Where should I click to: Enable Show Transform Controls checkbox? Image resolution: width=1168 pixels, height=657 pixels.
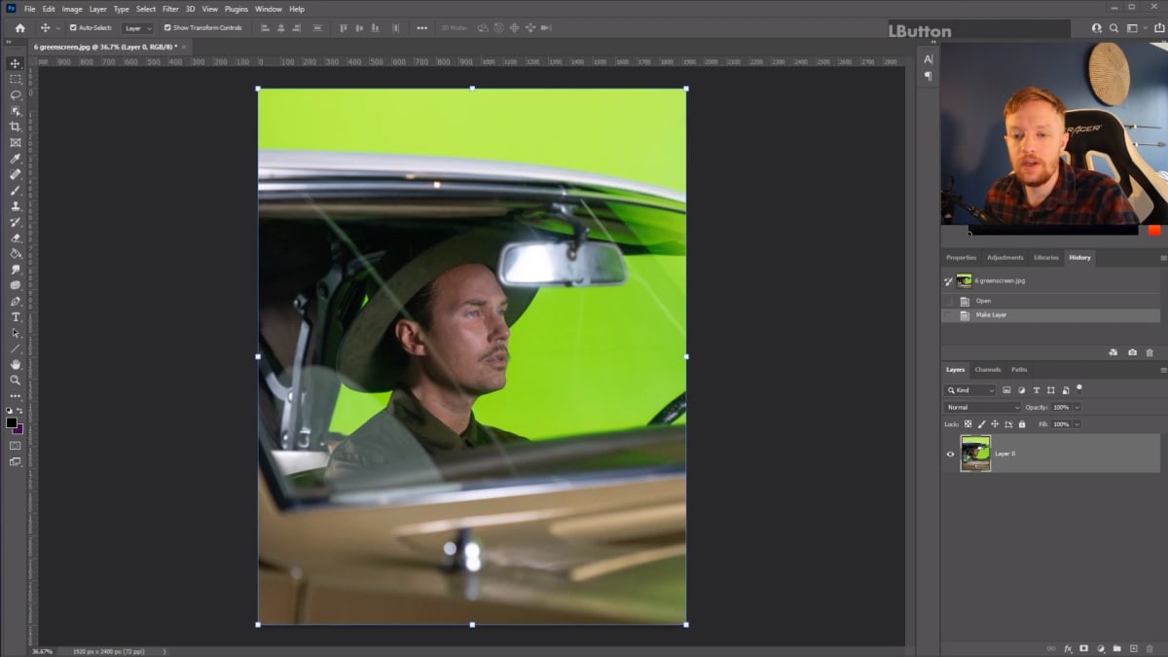click(x=169, y=28)
